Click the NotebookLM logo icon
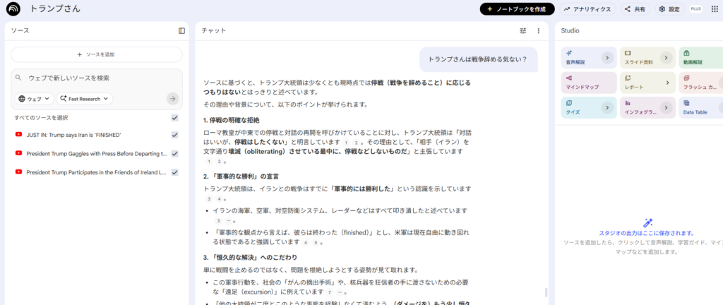Viewport: 723px width, 305px height. click(13, 9)
